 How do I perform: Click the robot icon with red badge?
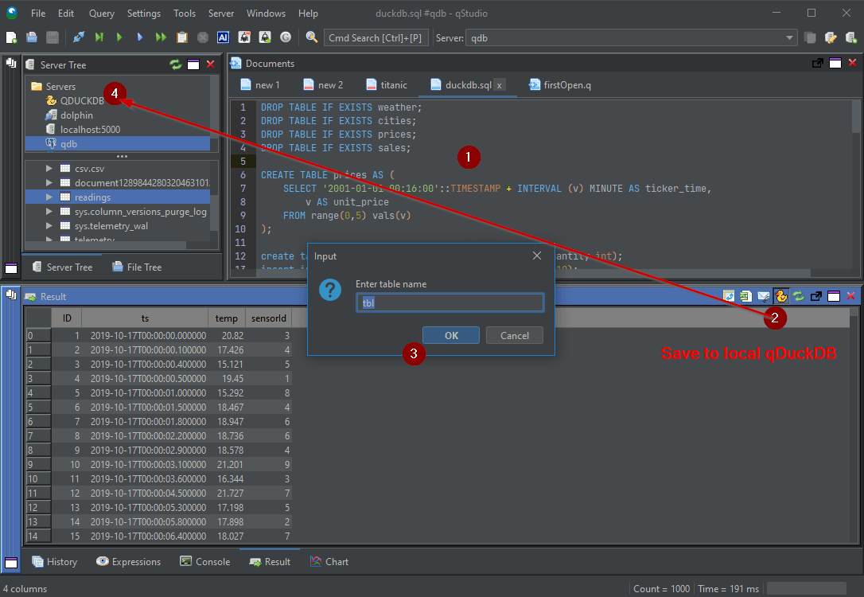pyautogui.click(x=244, y=37)
